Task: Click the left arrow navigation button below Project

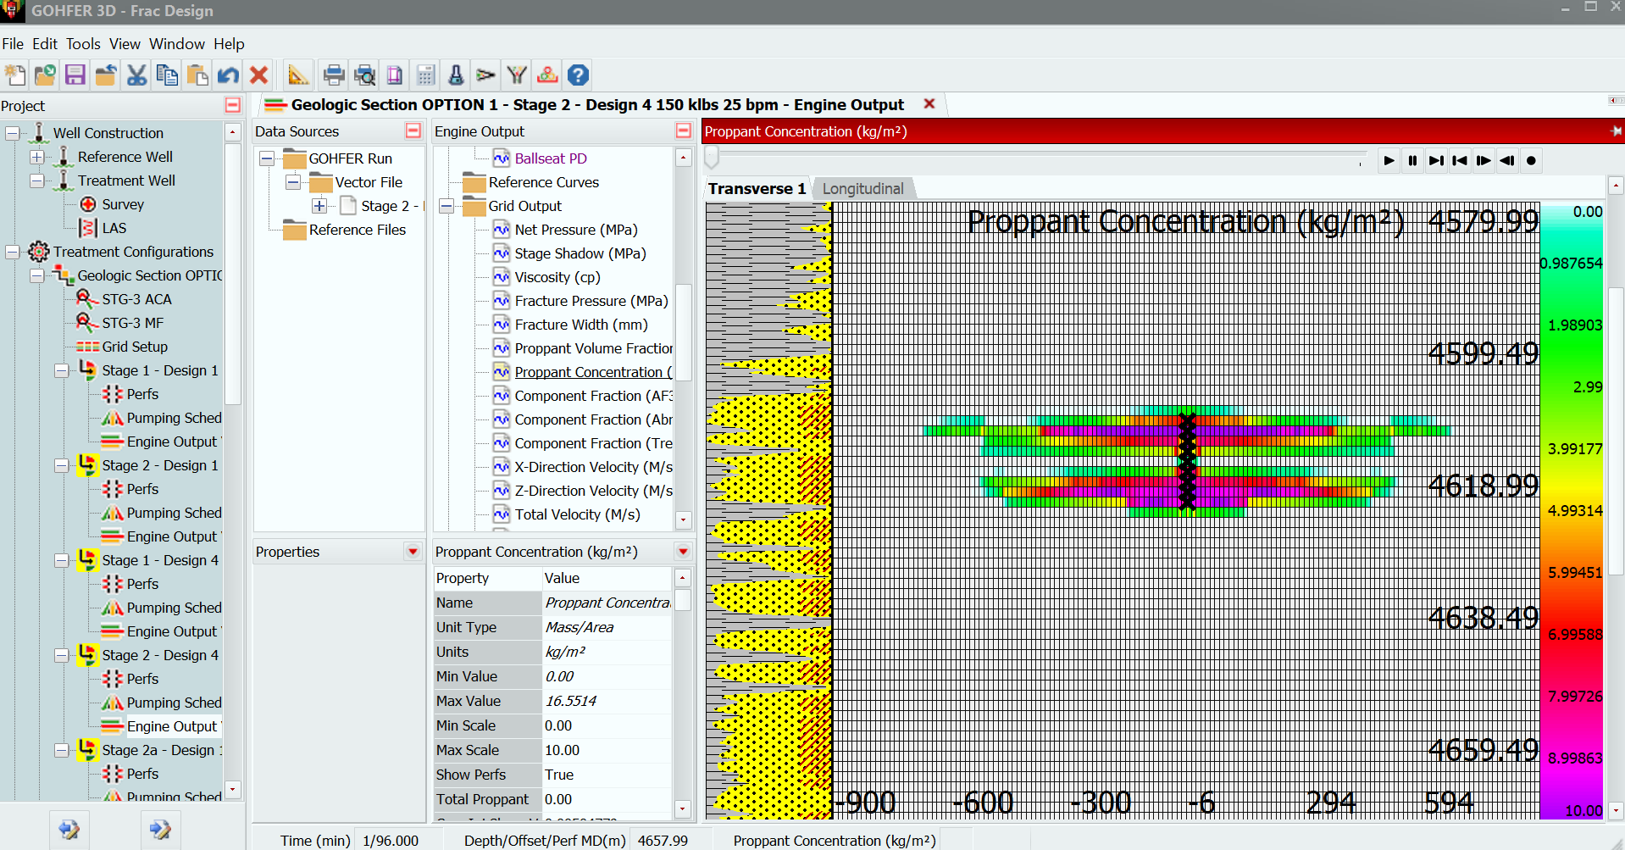Action: (x=69, y=829)
